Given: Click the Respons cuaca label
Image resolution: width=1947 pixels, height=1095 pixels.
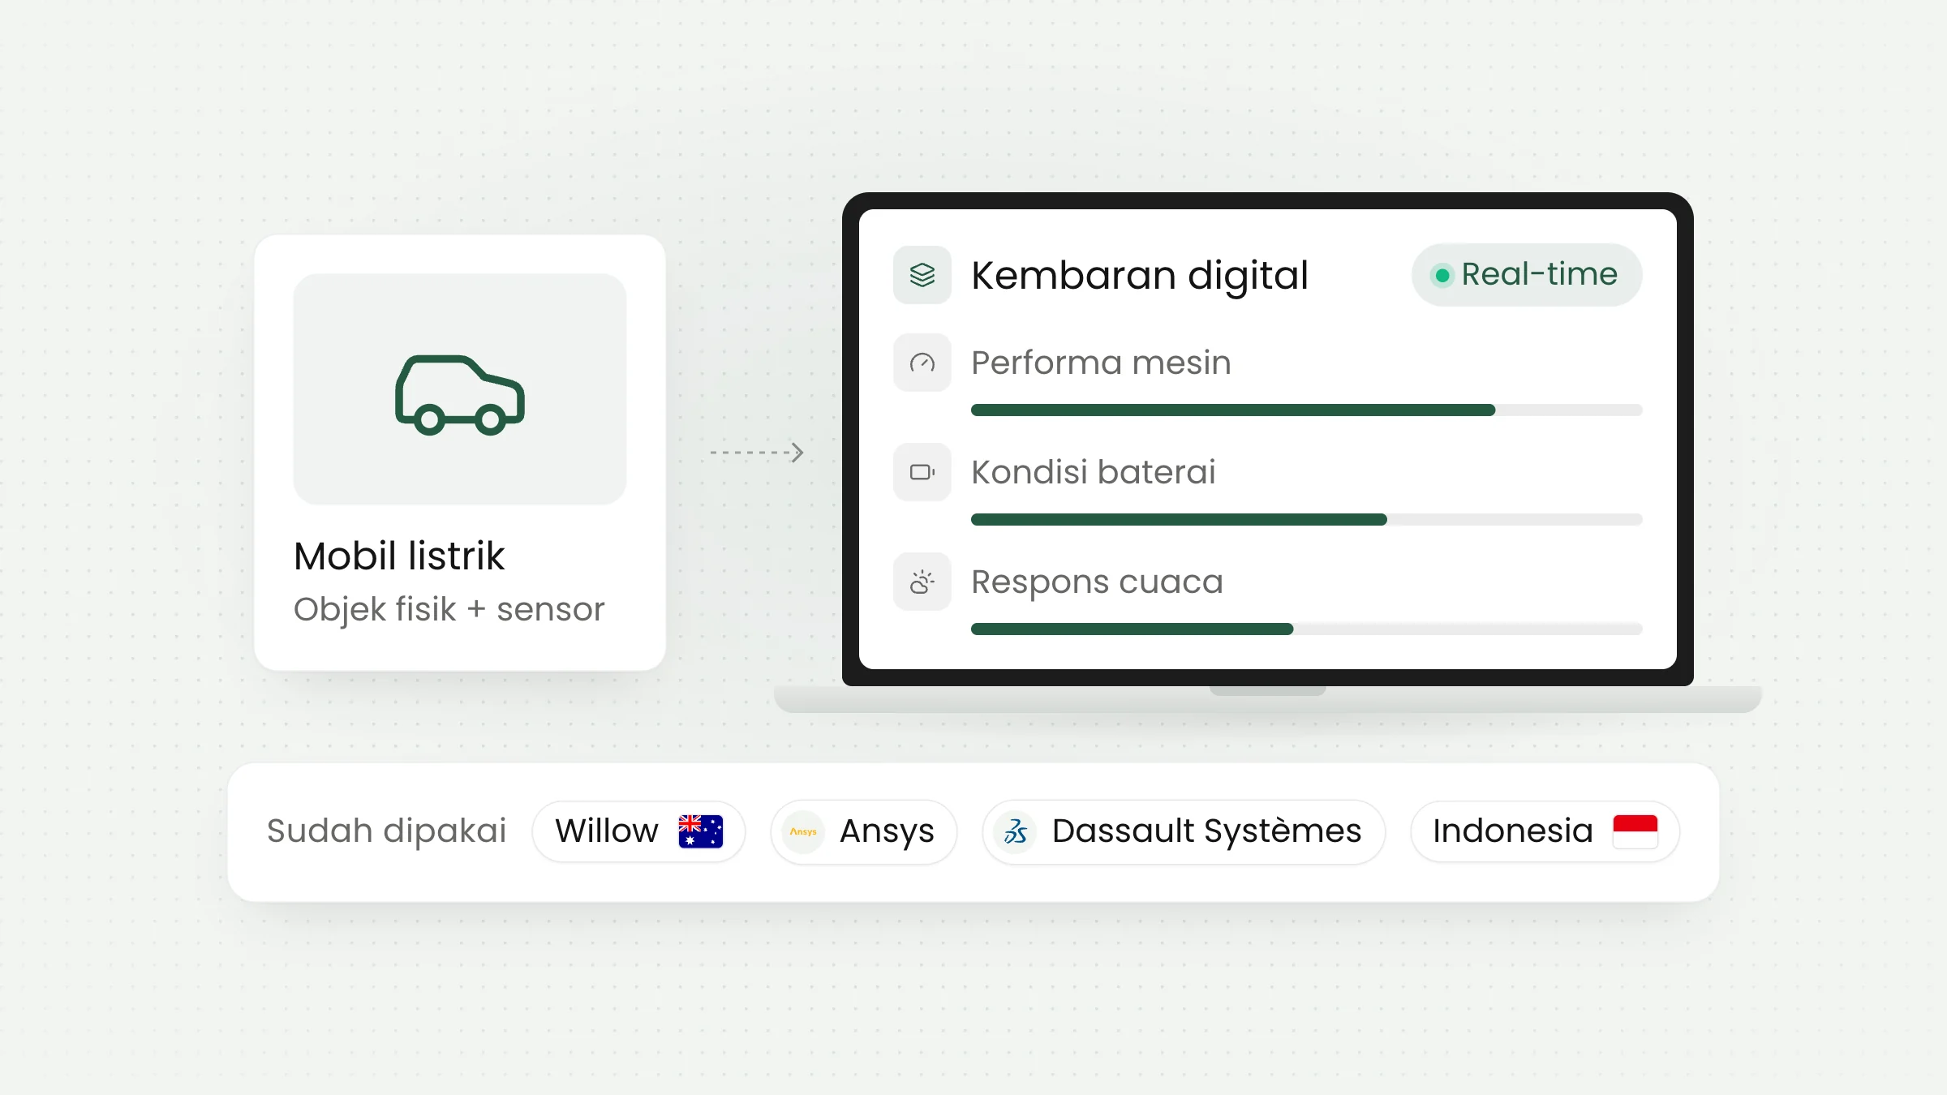Looking at the screenshot, I should click(1097, 582).
